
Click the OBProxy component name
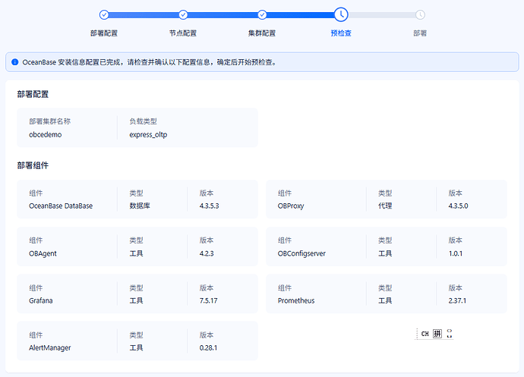point(291,206)
